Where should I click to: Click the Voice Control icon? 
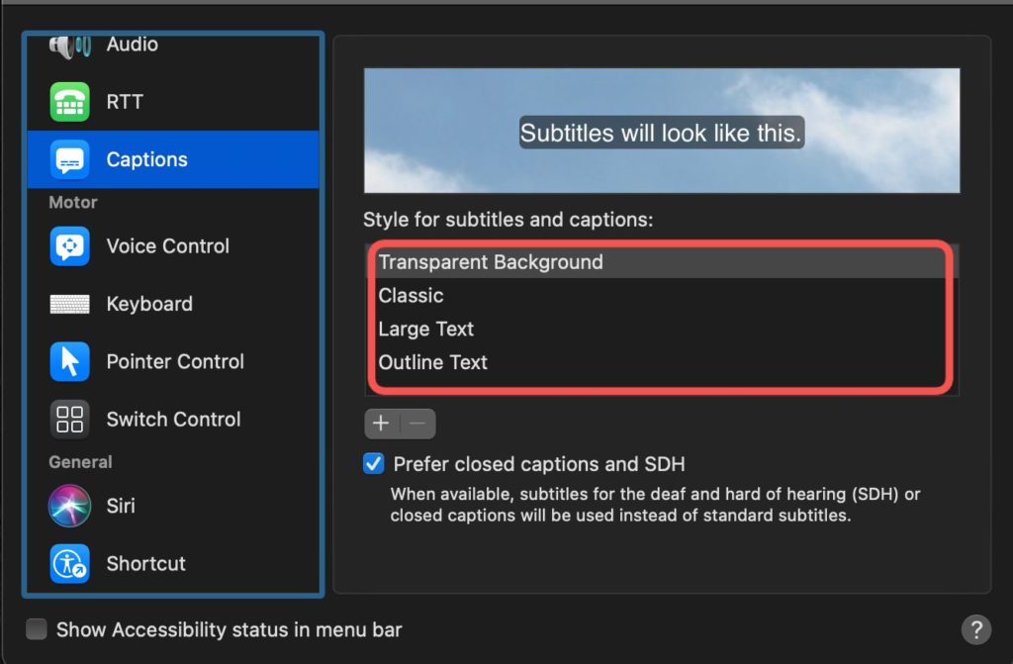tap(70, 245)
